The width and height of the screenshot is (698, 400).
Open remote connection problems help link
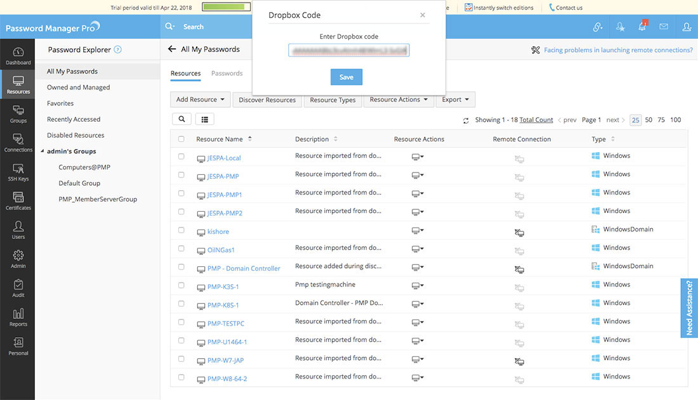(x=618, y=50)
